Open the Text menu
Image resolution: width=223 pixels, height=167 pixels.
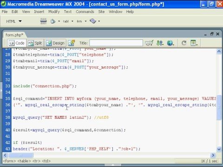point(68,12)
